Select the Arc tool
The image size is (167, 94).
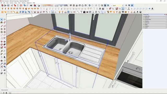tap(2, 35)
